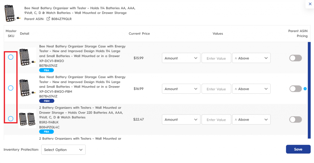The height and width of the screenshot is (163, 314).
Task: Click Master SKU column header
Action: click(x=11, y=34)
